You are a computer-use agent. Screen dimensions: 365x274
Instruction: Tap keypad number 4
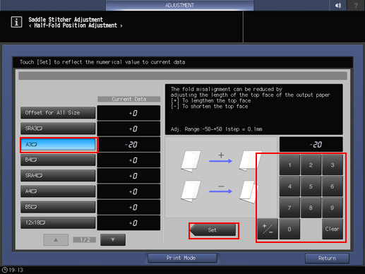click(x=289, y=186)
